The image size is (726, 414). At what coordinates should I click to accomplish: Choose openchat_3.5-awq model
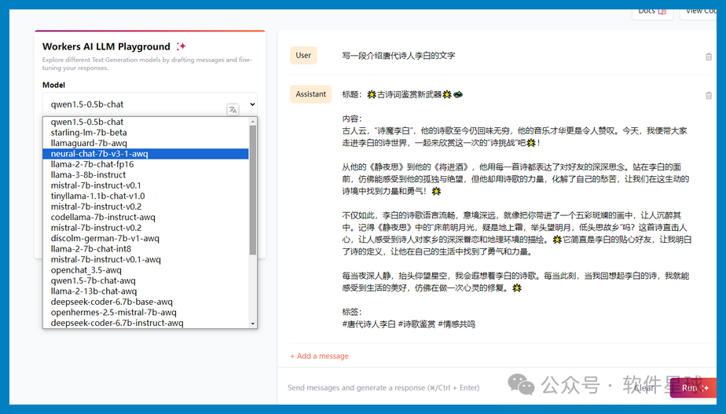tap(145, 270)
